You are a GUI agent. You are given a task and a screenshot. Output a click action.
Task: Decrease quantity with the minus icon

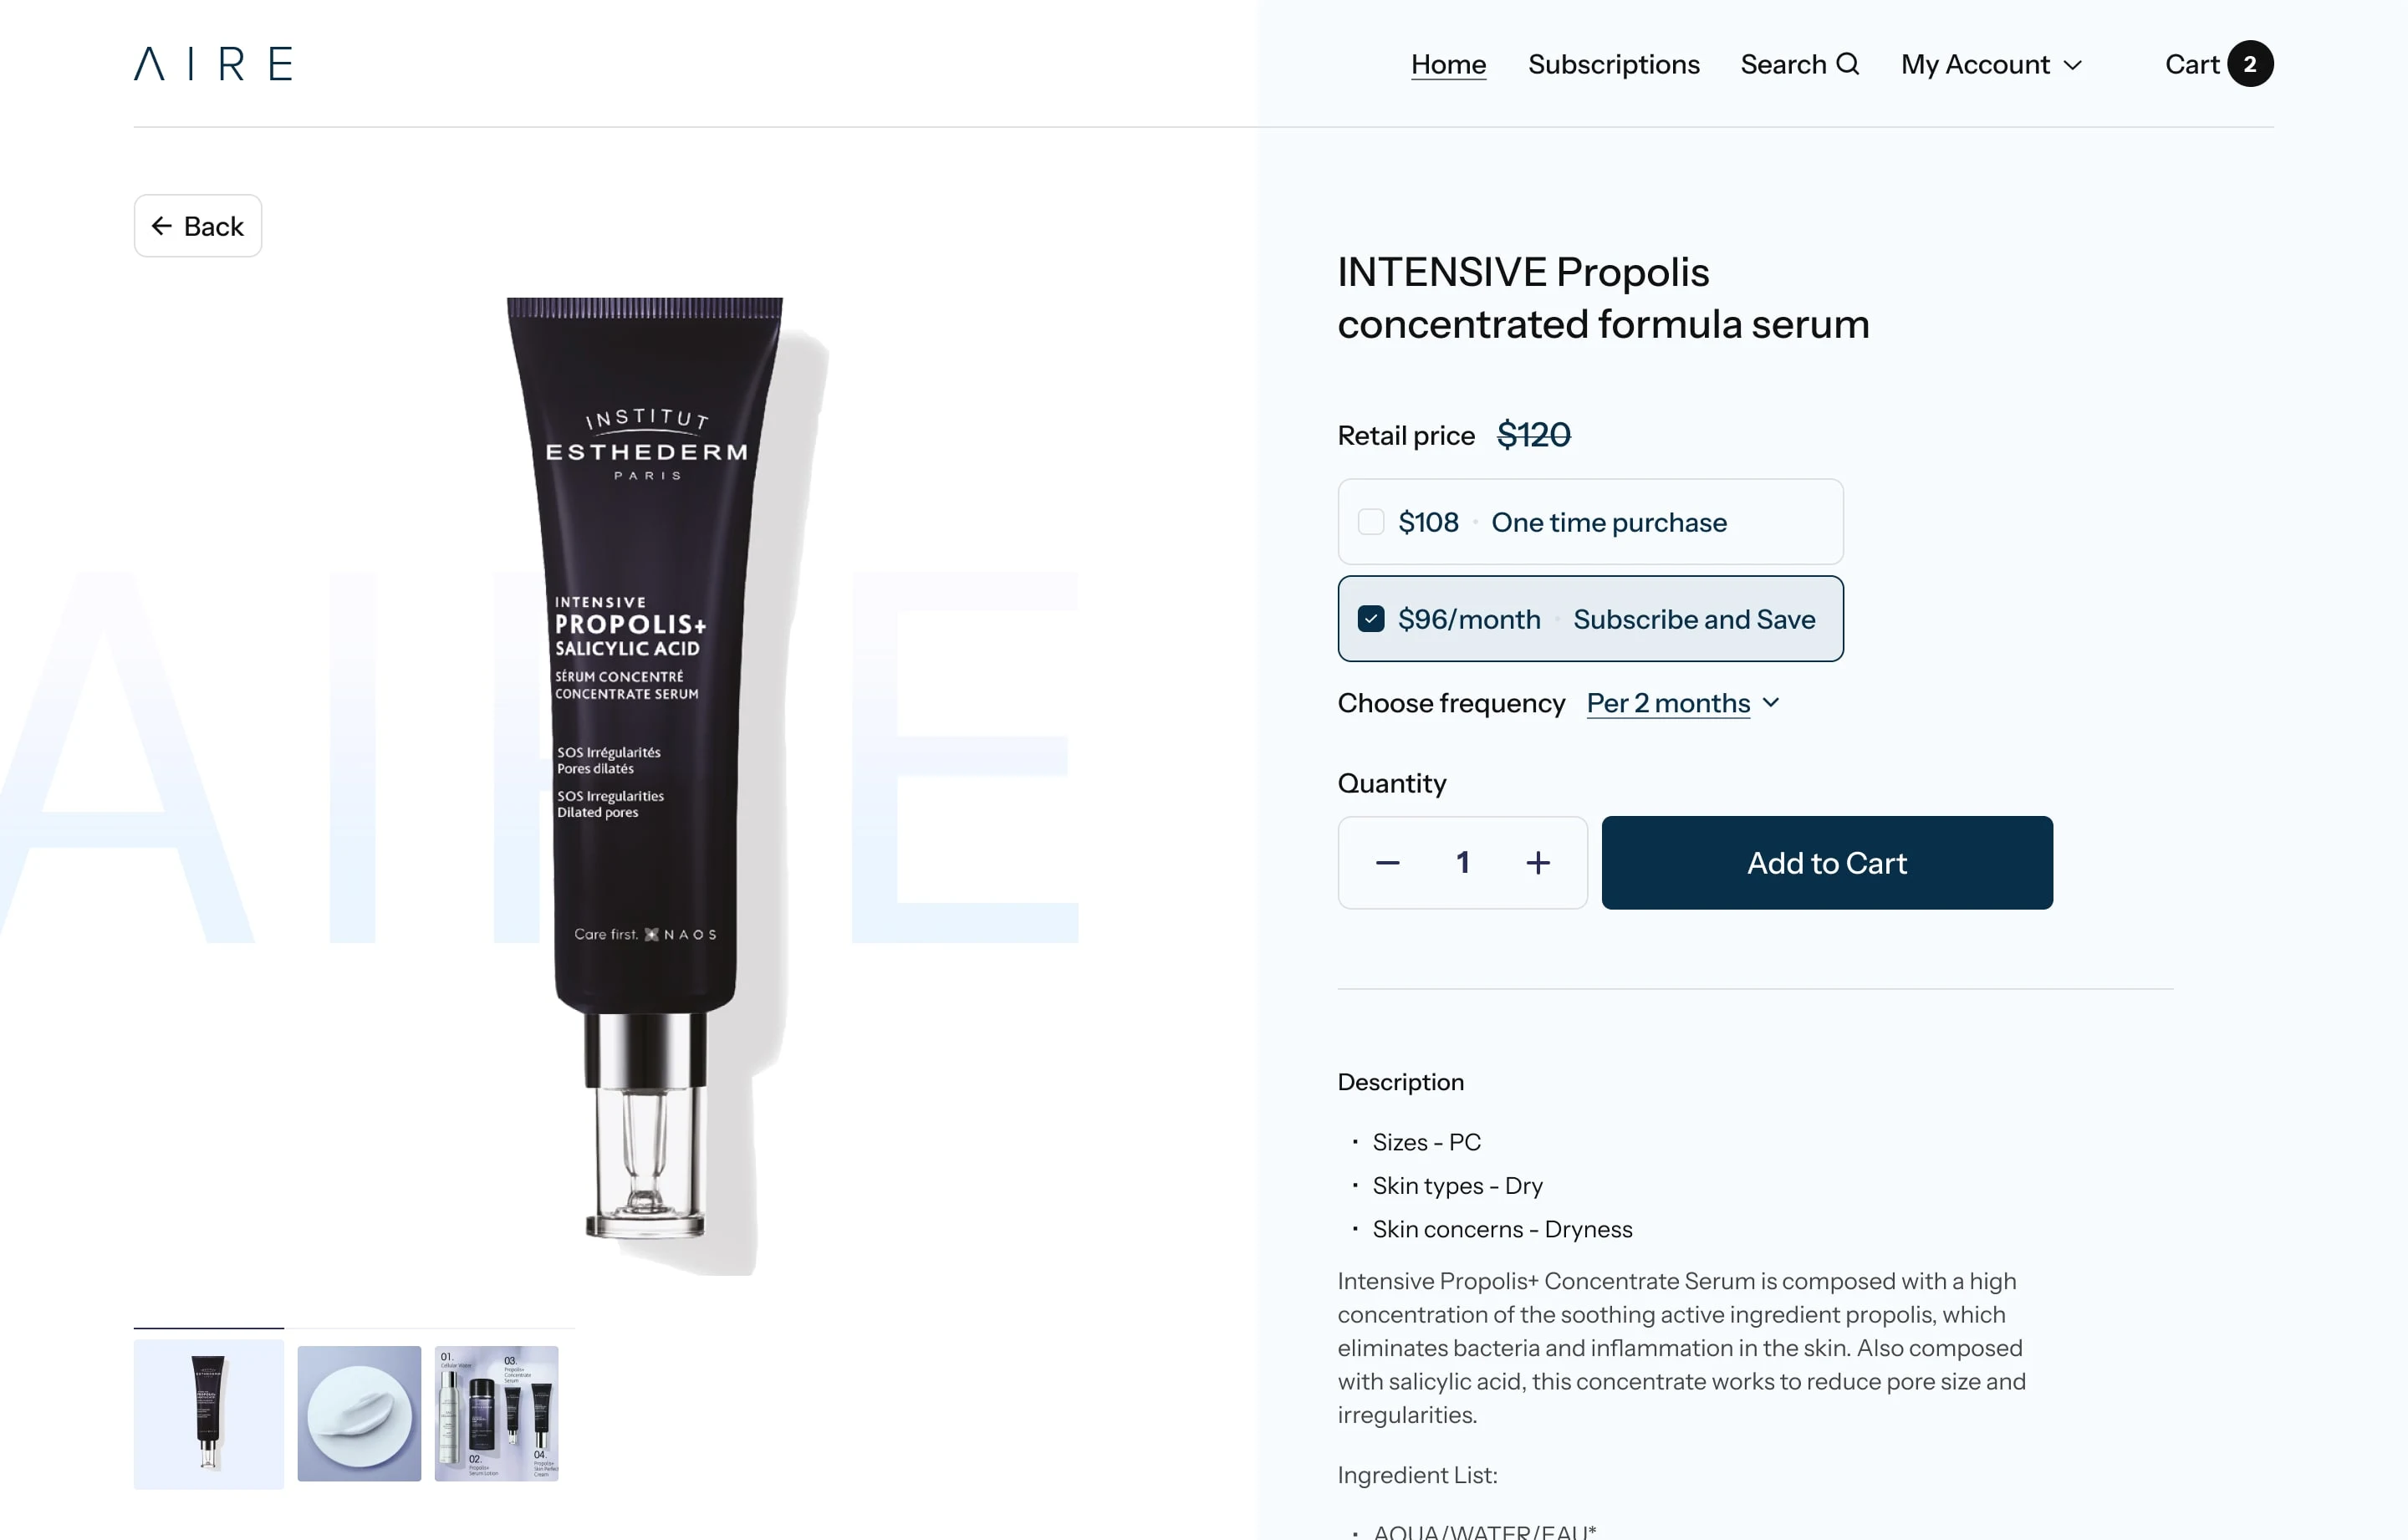[x=1387, y=863]
